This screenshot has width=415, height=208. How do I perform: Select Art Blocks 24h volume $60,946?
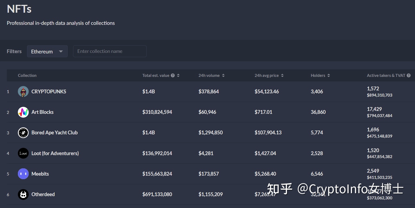click(207, 112)
